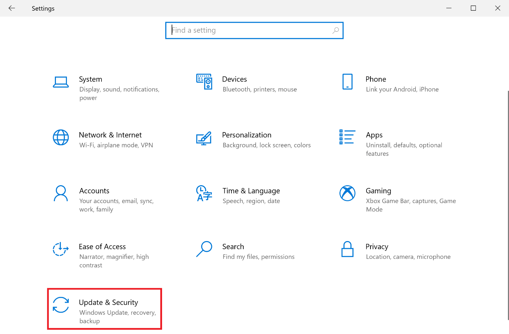Select the Network & Internet globe icon
This screenshot has width=509, height=334.
(x=61, y=137)
